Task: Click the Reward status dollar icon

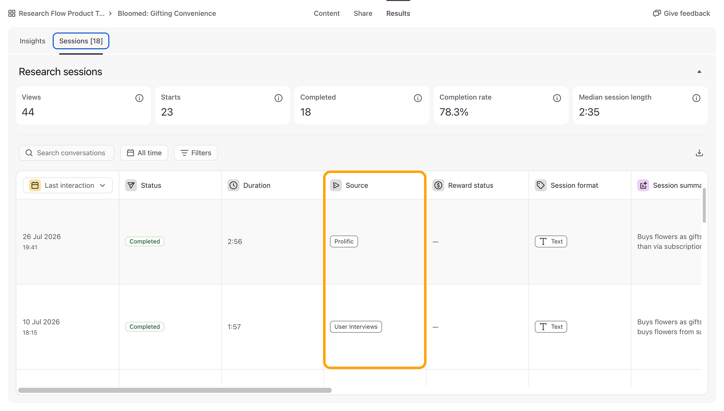Action: (x=438, y=185)
